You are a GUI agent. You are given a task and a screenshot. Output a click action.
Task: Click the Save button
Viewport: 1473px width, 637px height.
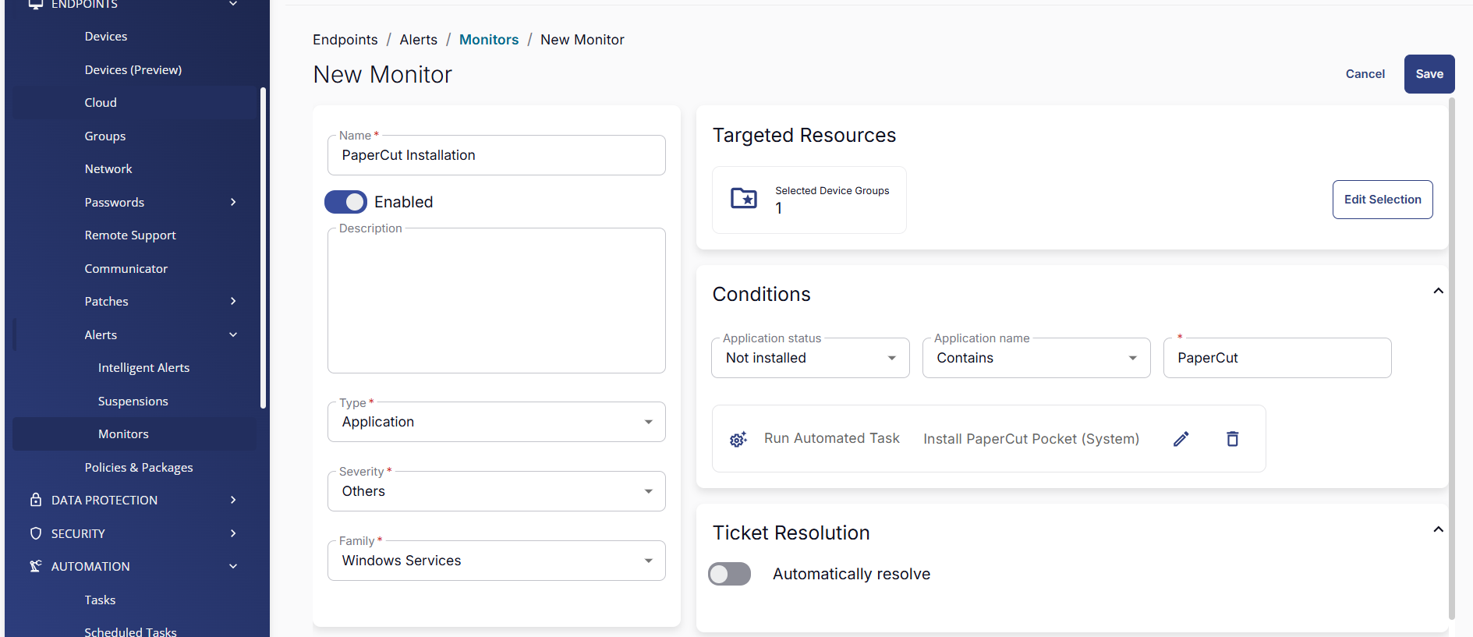1429,74
